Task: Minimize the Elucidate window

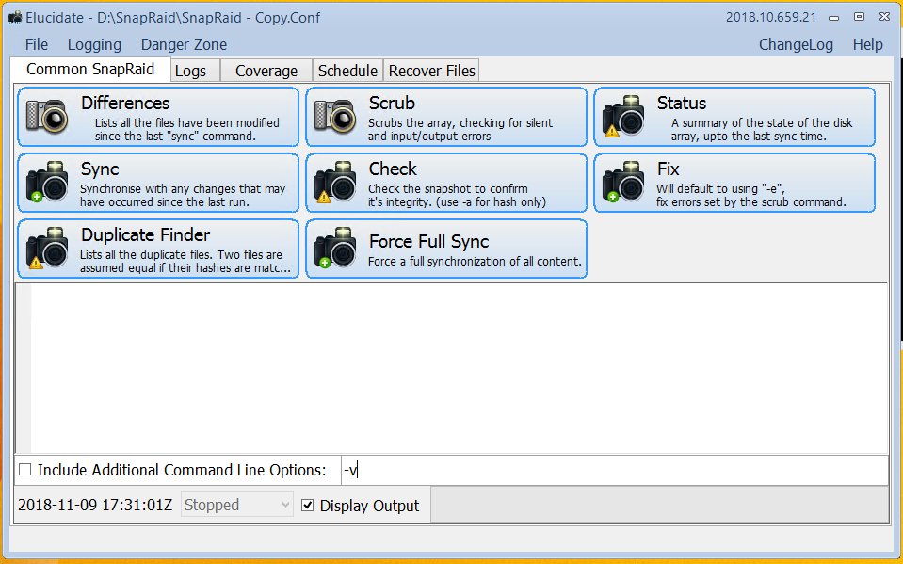Action: [x=833, y=17]
